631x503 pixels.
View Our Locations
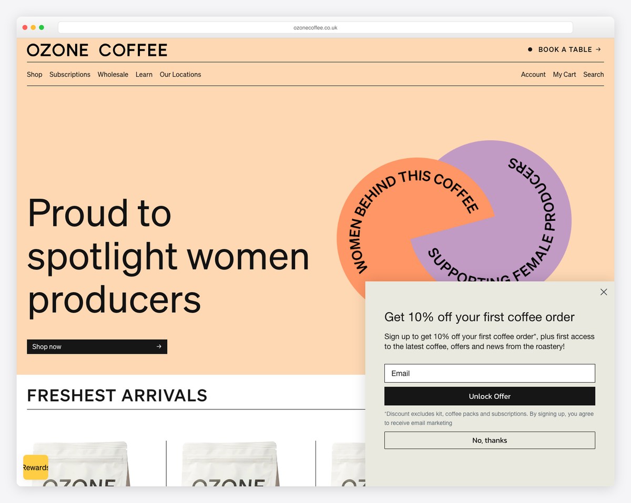180,74
